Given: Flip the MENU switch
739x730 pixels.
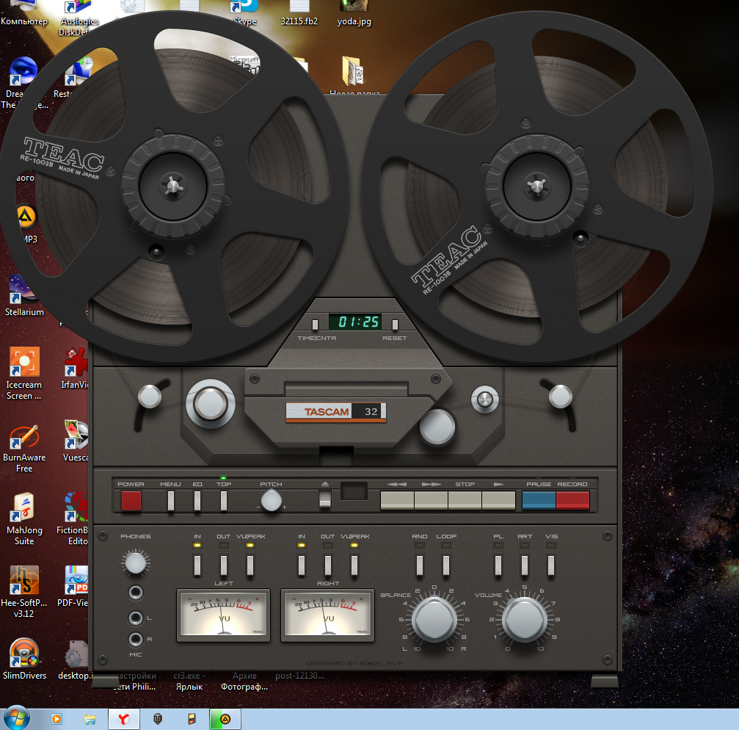Looking at the screenshot, I should 171,500.
